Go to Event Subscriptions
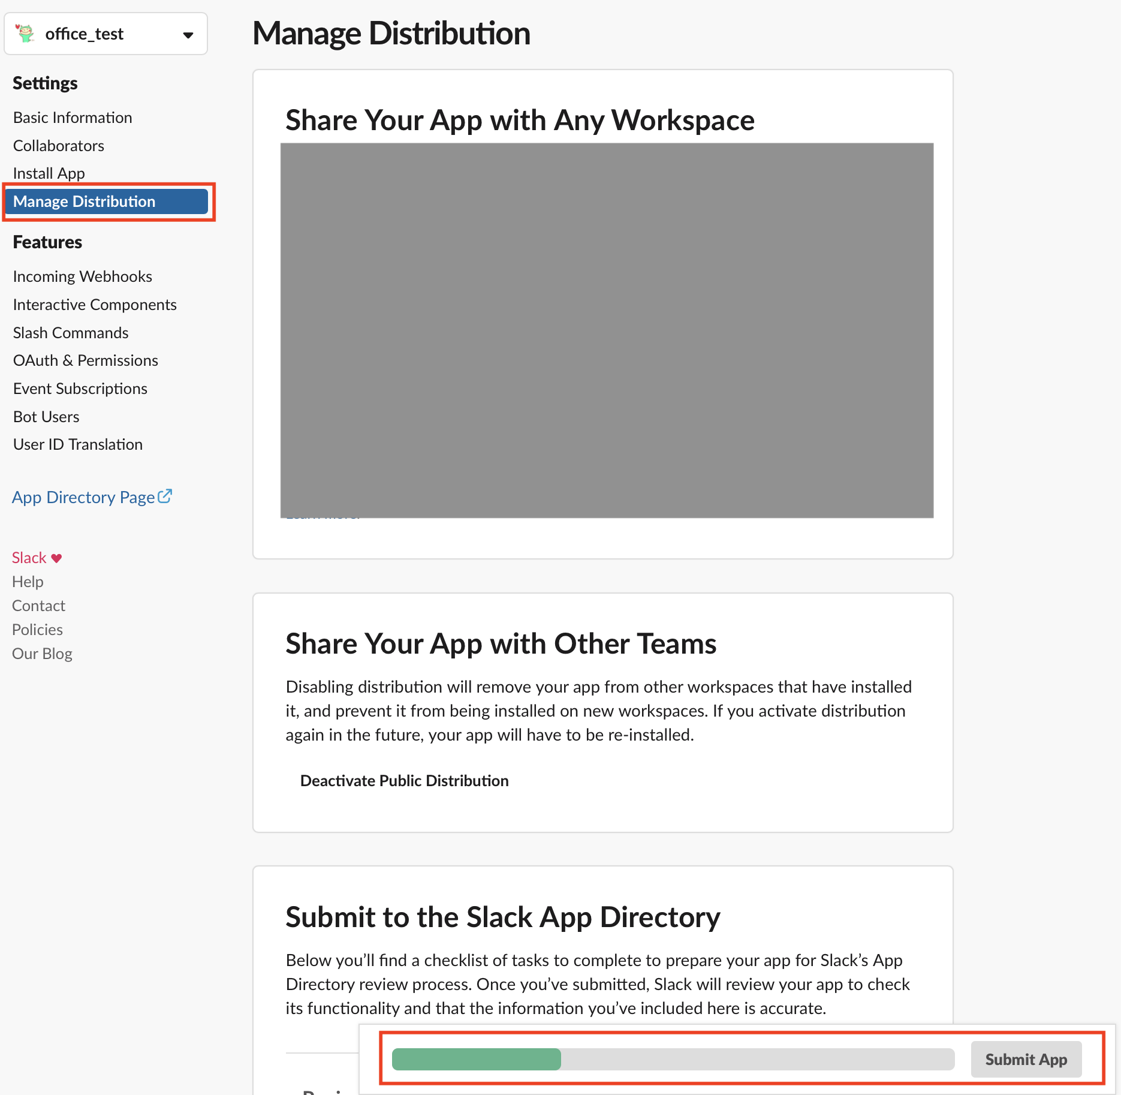The height and width of the screenshot is (1095, 1121). pyautogui.click(x=80, y=389)
